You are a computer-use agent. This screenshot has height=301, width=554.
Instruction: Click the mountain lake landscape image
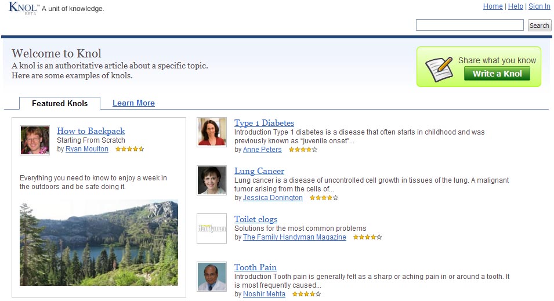point(99,242)
